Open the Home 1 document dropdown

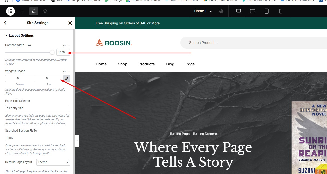[203, 11]
